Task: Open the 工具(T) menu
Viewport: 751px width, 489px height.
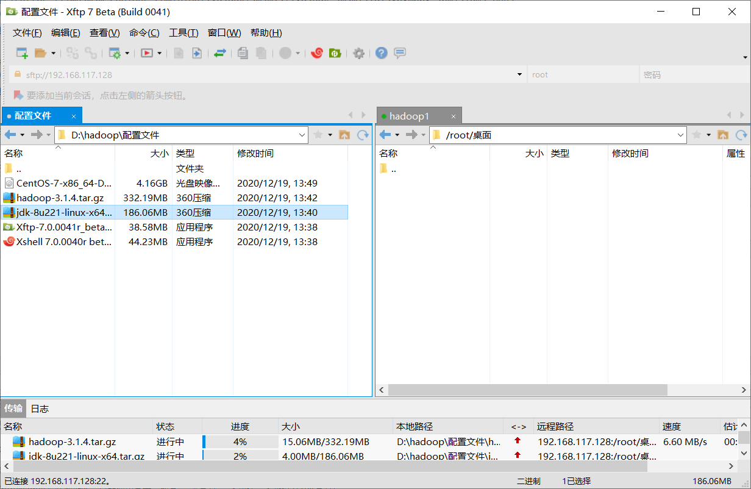Action: click(183, 33)
